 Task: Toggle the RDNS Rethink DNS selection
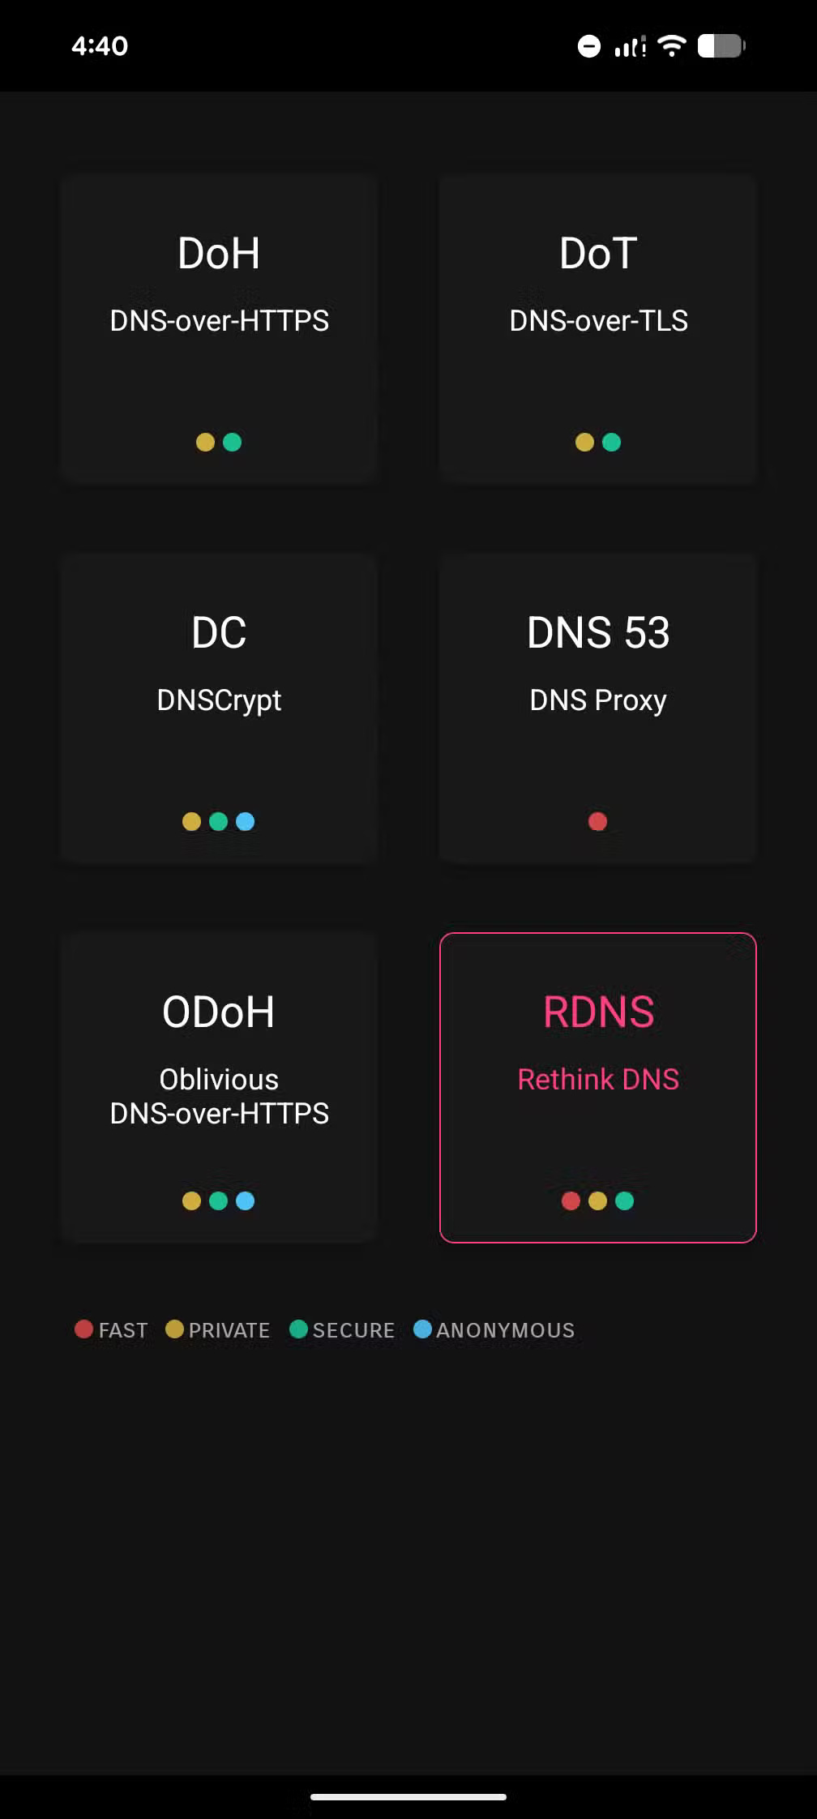pyautogui.click(x=597, y=1086)
